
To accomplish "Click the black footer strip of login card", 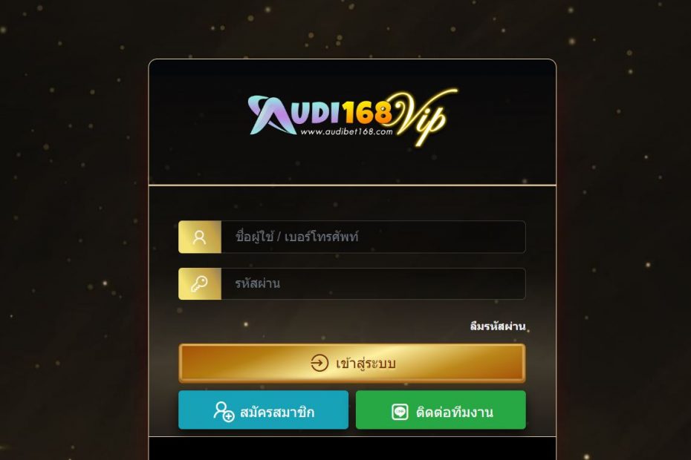I will (x=352, y=449).
